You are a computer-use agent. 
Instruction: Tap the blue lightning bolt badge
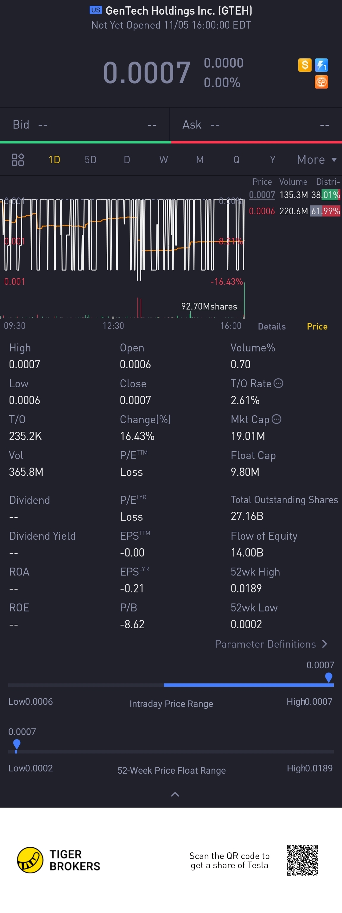(321, 65)
